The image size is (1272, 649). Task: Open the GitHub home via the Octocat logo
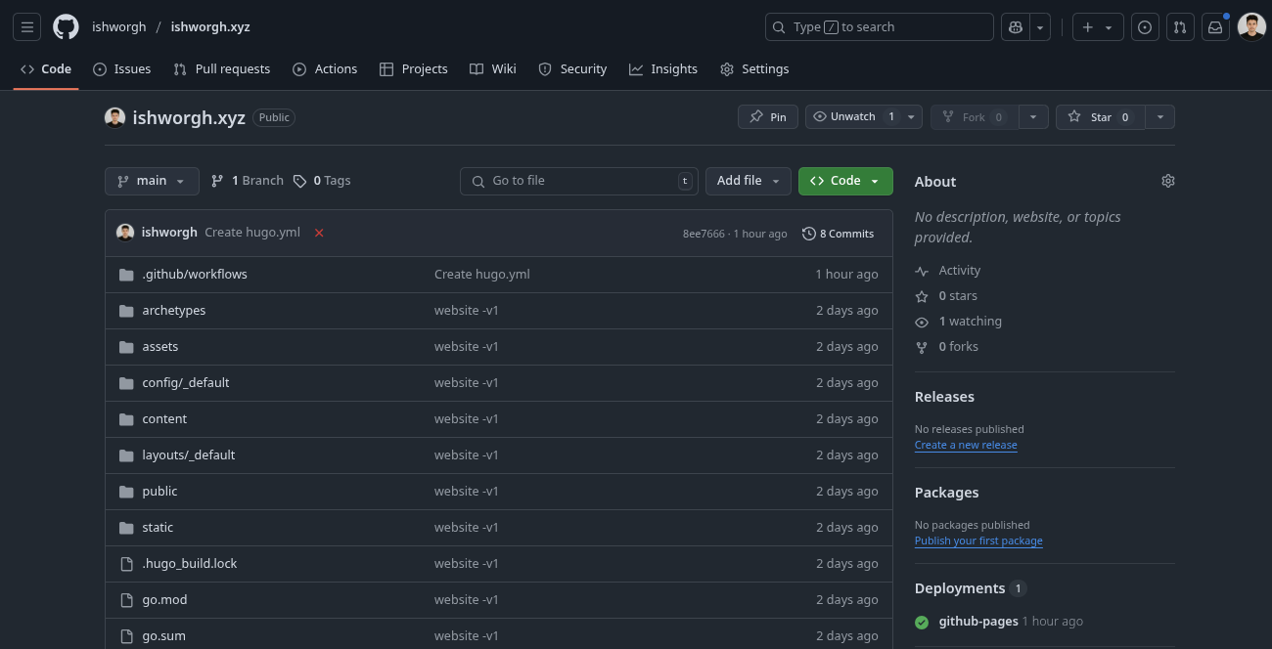(x=65, y=26)
